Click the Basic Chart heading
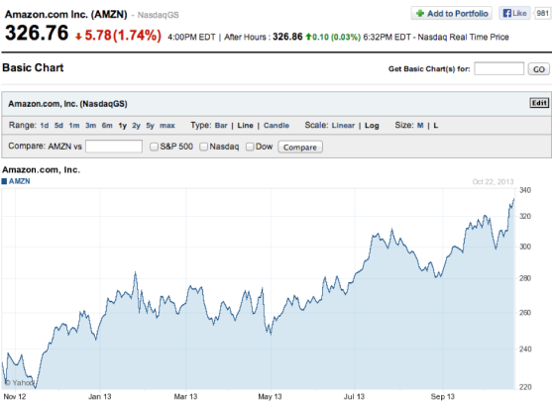This screenshot has width=552, height=401. pyautogui.click(x=33, y=67)
